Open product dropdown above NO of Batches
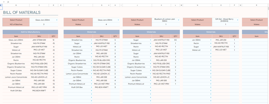The height and width of the screenshot is (104, 269). pyautogui.click(x=57, y=20)
